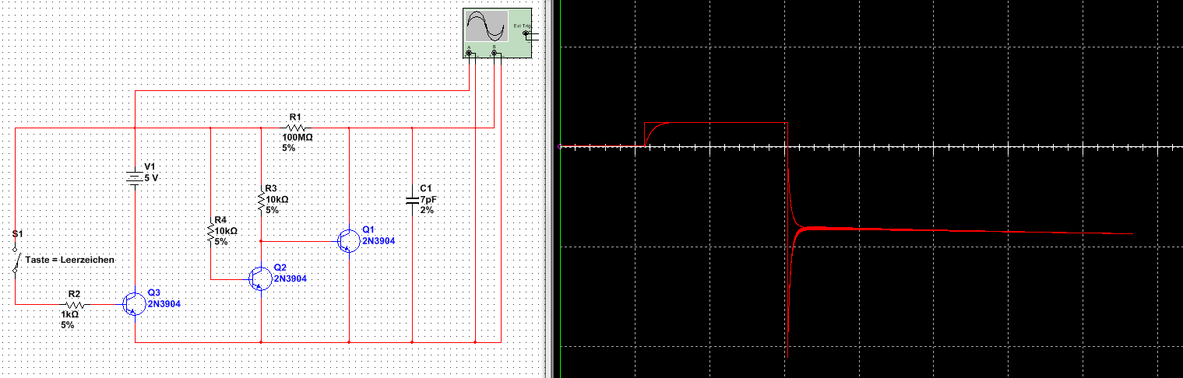Select resistor R2 symbol
Image resolution: width=1183 pixels, height=378 pixels.
click(76, 305)
